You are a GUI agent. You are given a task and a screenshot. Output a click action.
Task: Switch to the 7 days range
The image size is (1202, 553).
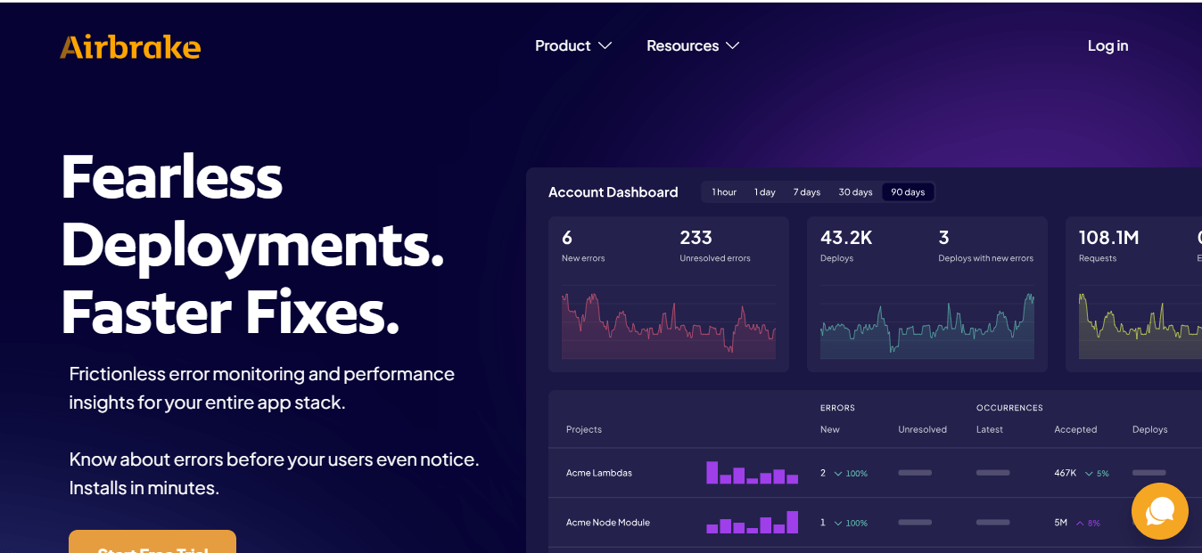pyautogui.click(x=807, y=192)
